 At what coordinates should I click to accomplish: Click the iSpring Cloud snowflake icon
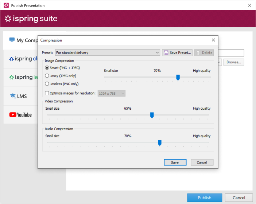click(11, 59)
